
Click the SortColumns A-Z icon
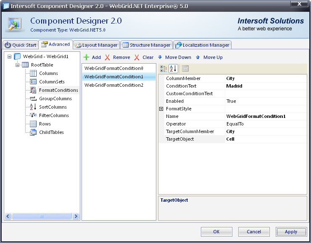(x=33, y=107)
